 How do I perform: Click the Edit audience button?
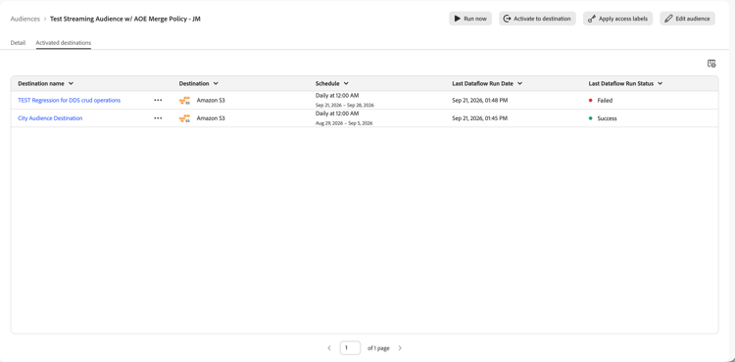[x=687, y=19]
